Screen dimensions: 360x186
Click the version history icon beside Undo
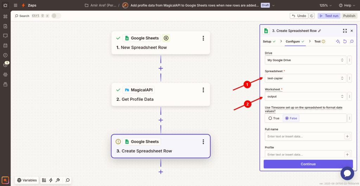pos(311,16)
